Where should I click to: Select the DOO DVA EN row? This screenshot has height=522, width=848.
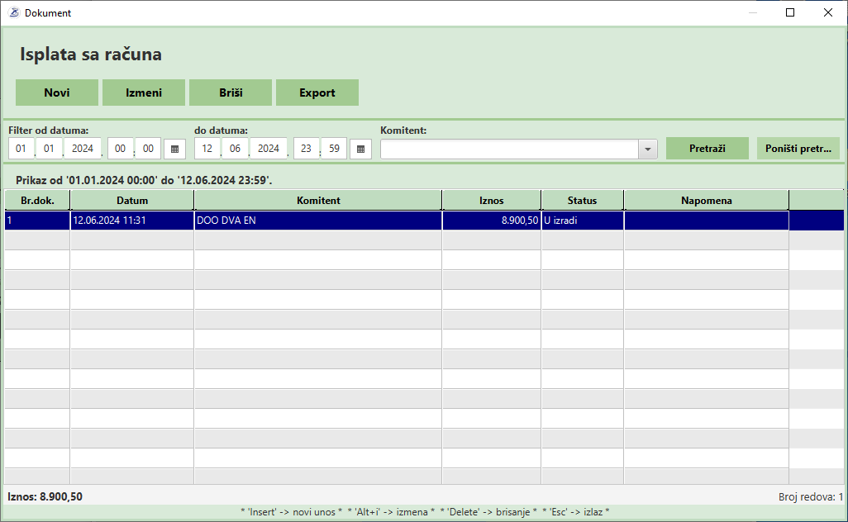tap(318, 221)
